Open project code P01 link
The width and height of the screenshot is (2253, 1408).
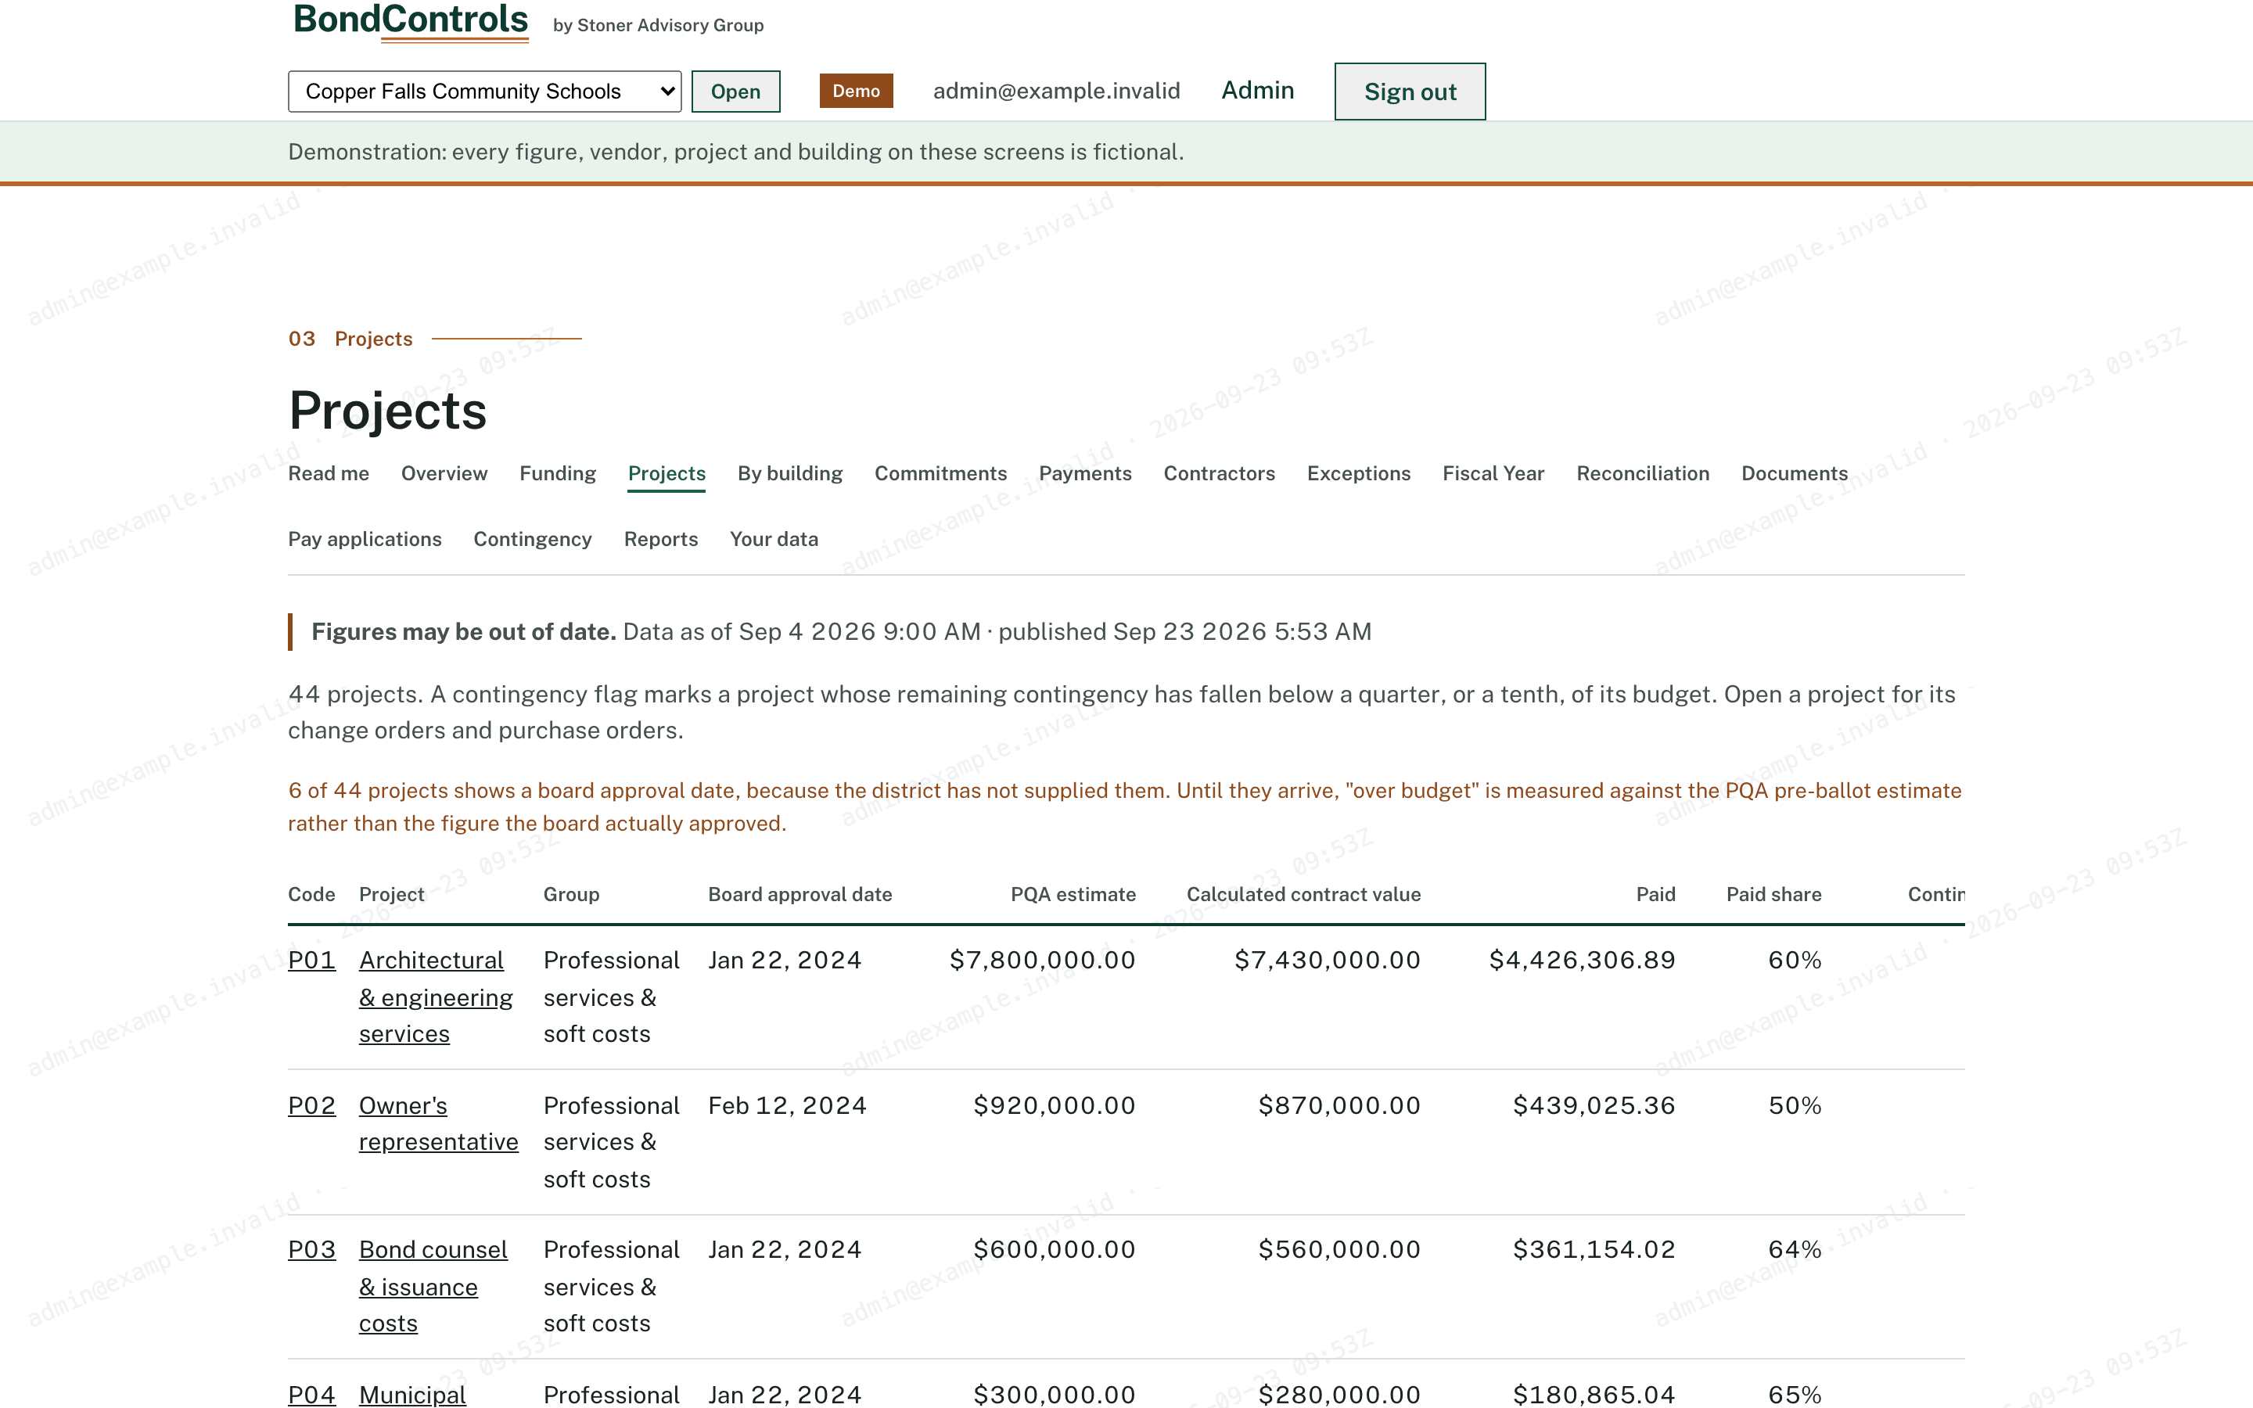pyautogui.click(x=312, y=960)
